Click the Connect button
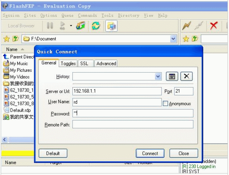The image size is (229, 175). tap(150, 153)
